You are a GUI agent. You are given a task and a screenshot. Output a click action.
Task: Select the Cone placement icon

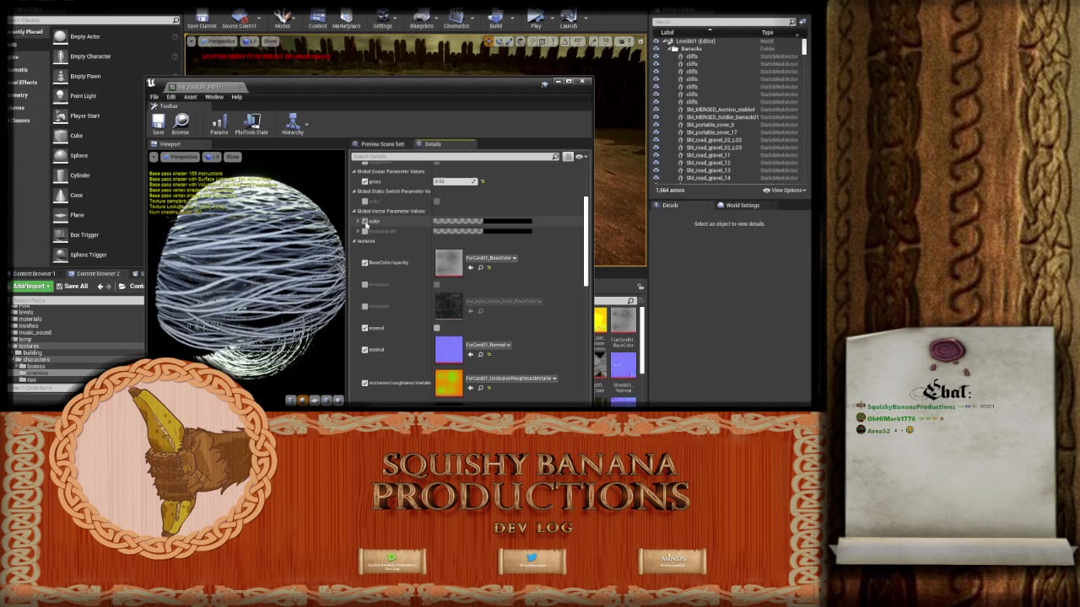click(x=61, y=195)
